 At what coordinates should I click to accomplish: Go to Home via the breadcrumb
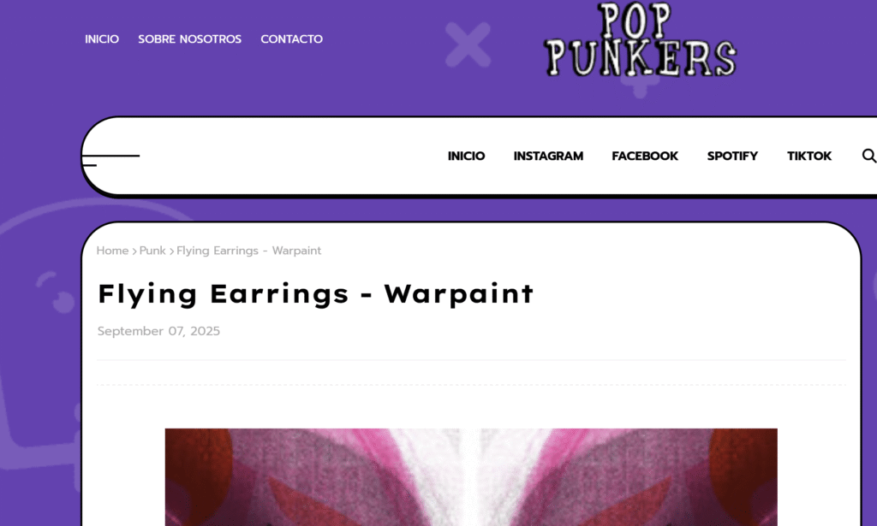pos(112,251)
